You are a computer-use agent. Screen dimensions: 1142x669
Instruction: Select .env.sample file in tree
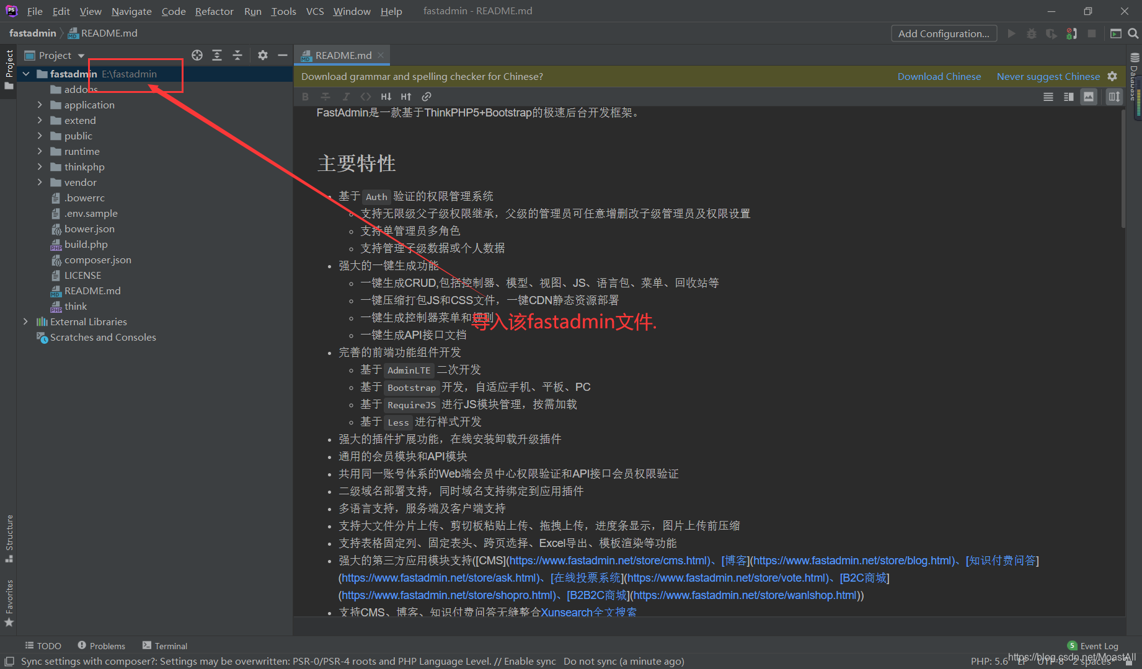click(91, 213)
